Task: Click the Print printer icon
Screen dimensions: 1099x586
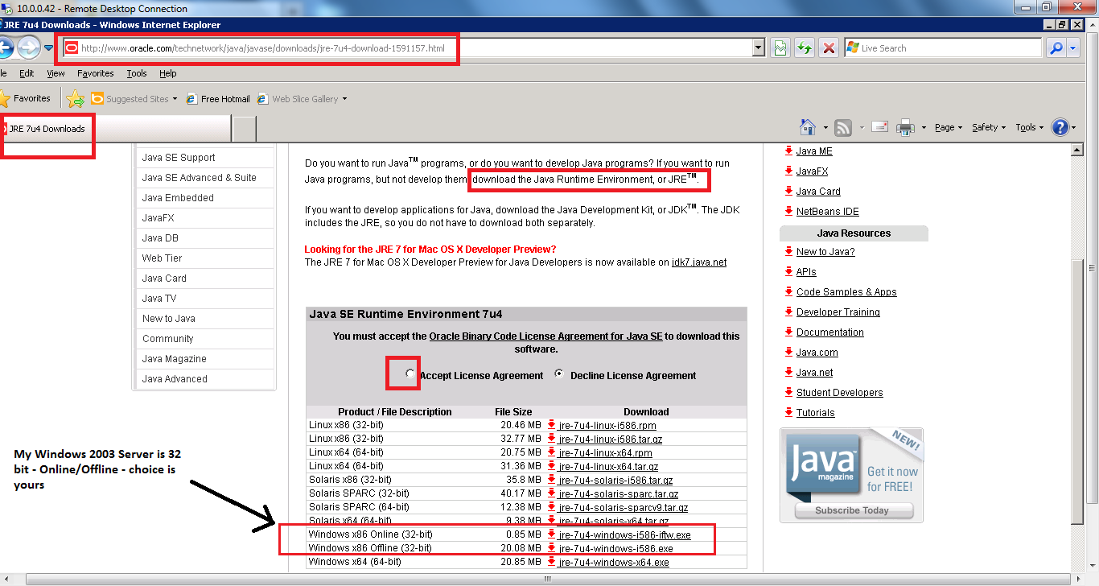Action: pos(905,127)
